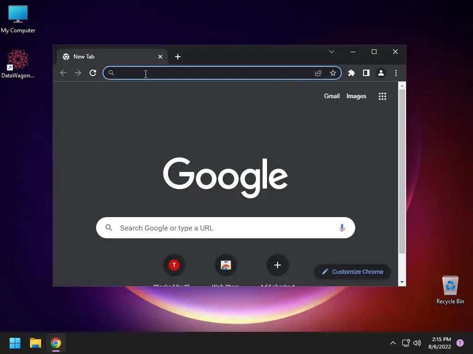Click the page scrollbar down arrow
Viewport: 473px width, 354px height.
(402, 282)
